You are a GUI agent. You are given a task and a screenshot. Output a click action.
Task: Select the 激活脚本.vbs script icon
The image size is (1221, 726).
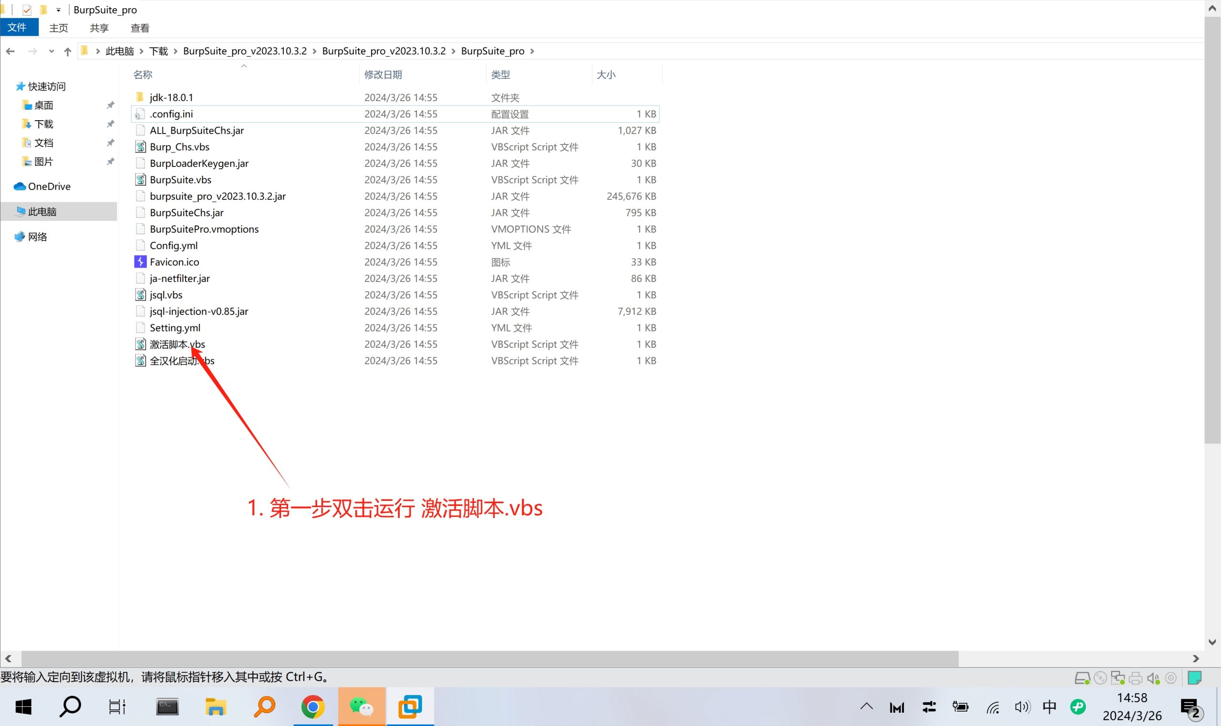tap(140, 344)
